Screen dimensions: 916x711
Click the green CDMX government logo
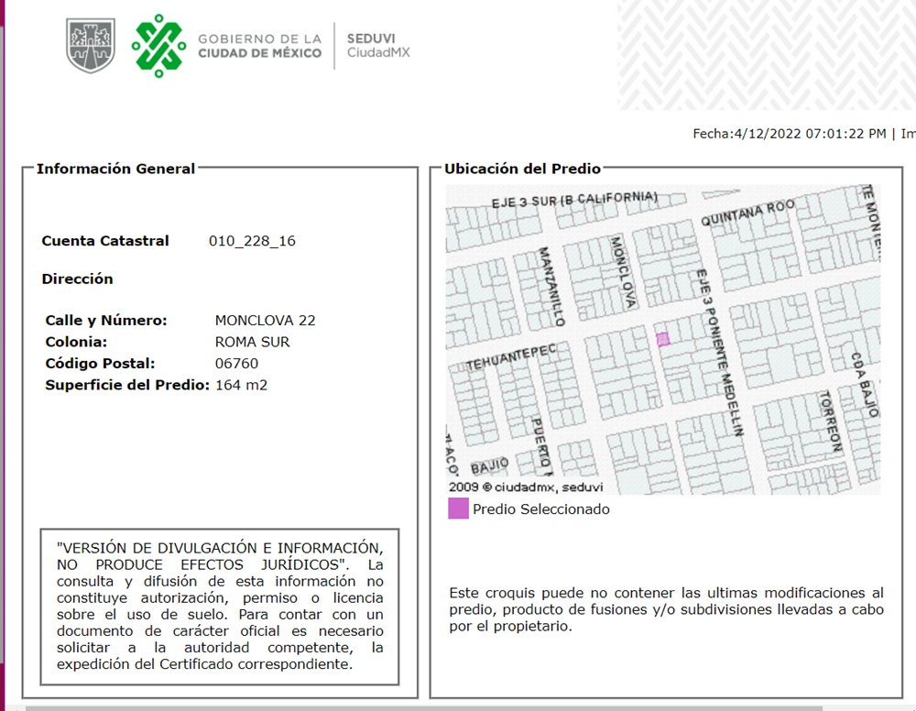158,46
